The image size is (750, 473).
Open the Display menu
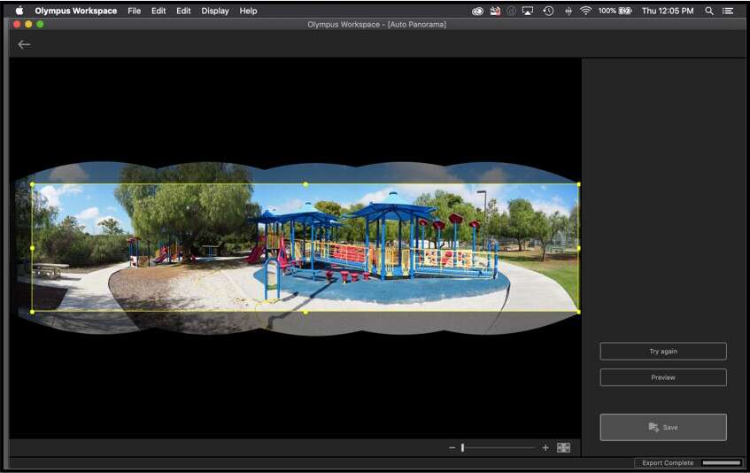point(215,11)
